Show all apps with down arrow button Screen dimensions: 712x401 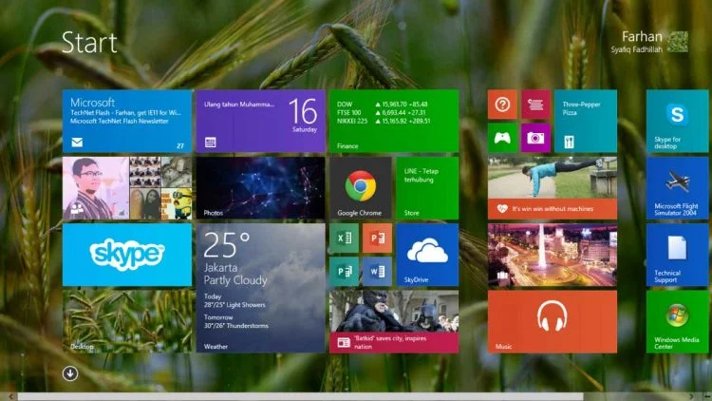[70, 373]
